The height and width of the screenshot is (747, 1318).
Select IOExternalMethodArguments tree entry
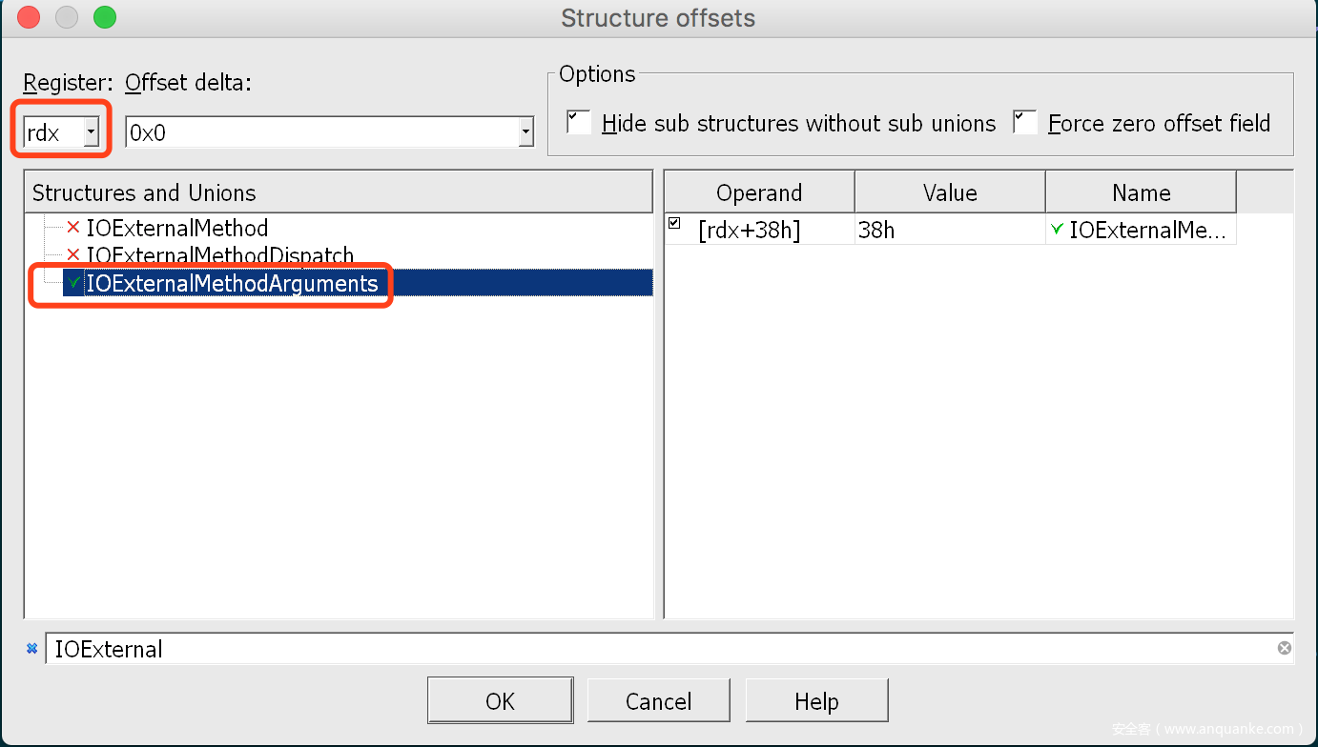pos(232,283)
